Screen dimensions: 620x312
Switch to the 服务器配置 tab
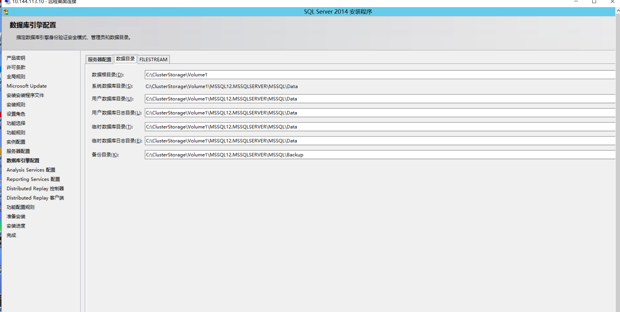click(99, 59)
